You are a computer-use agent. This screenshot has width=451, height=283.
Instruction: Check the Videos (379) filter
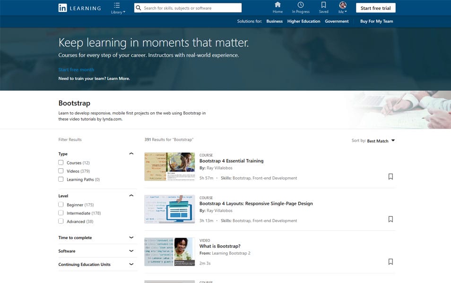coord(61,171)
